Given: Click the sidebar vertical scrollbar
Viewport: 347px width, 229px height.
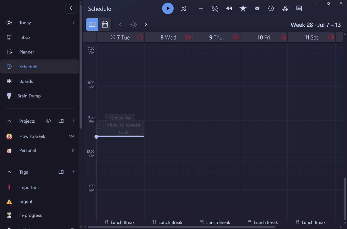Looking at the screenshot, I should click(81, 66).
